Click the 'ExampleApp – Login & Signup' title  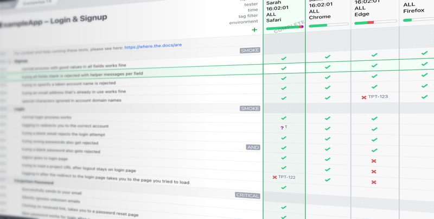(x=54, y=21)
